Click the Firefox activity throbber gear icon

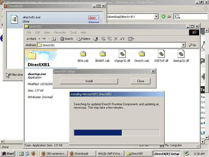point(206,9)
